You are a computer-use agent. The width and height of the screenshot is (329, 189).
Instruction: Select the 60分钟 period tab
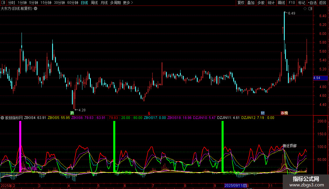click(x=72, y=3)
